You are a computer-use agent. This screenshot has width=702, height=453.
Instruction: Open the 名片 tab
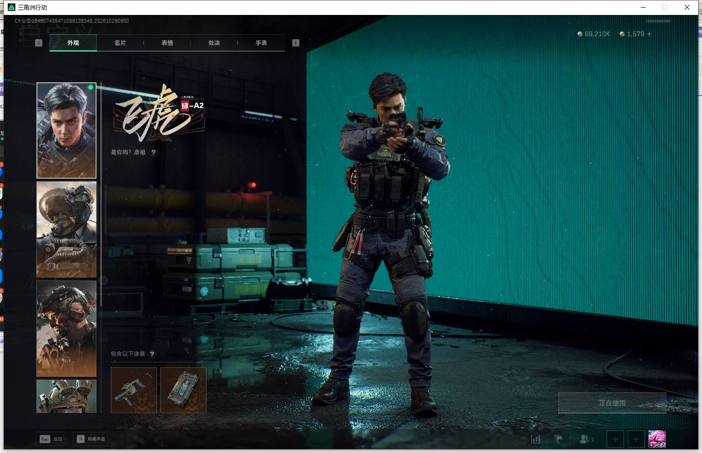click(120, 43)
